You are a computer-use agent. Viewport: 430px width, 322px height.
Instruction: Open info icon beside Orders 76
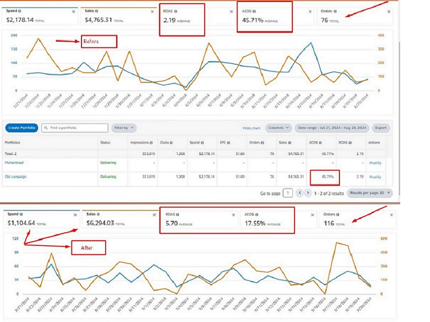pyautogui.click(x=335, y=11)
